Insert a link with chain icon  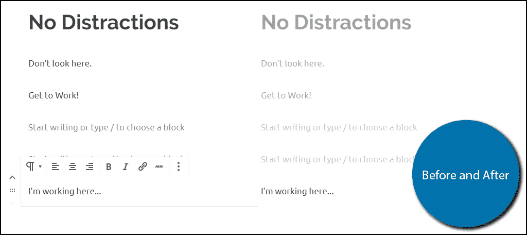(143, 166)
